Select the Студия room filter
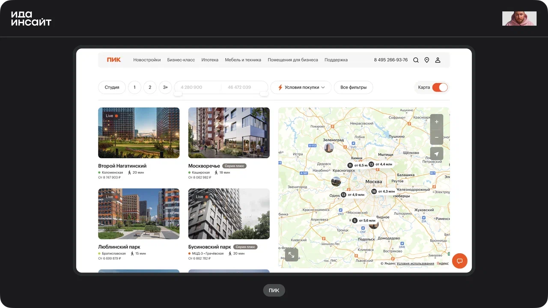This screenshot has height=308, width=548. pos(112,87)
